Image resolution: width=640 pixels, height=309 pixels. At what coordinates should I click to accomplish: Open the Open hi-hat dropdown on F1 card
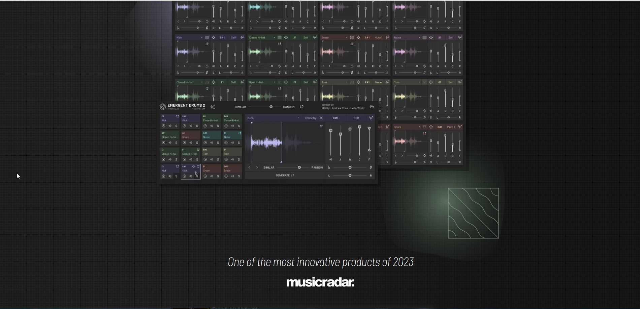[262, 82]
